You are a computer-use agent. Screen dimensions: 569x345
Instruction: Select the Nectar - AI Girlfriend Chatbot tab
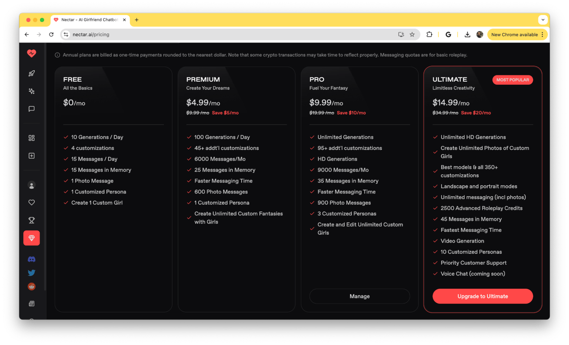pos(90,20)
